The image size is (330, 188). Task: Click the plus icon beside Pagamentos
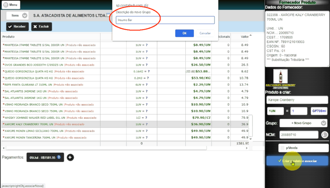[x=70, y=158]
